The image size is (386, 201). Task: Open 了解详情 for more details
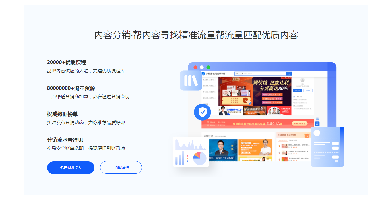point(121,168)
